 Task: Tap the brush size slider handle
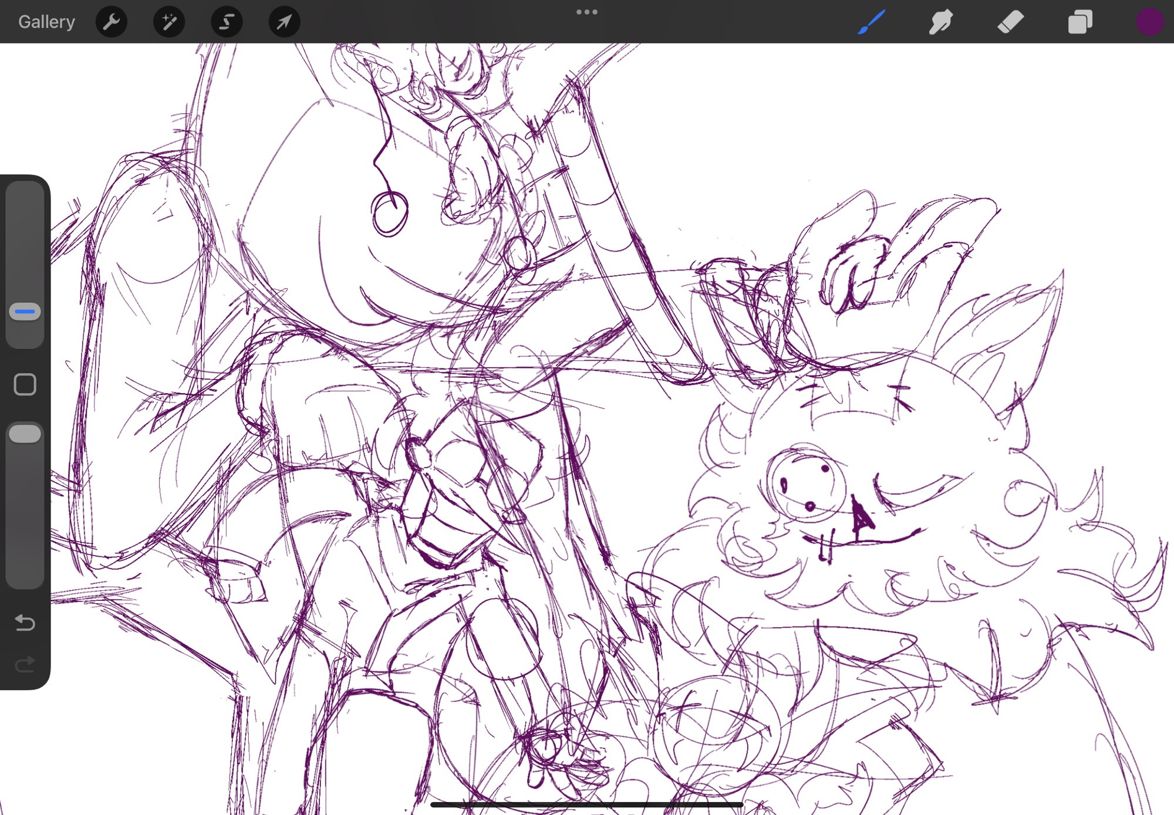coord(25,312)
